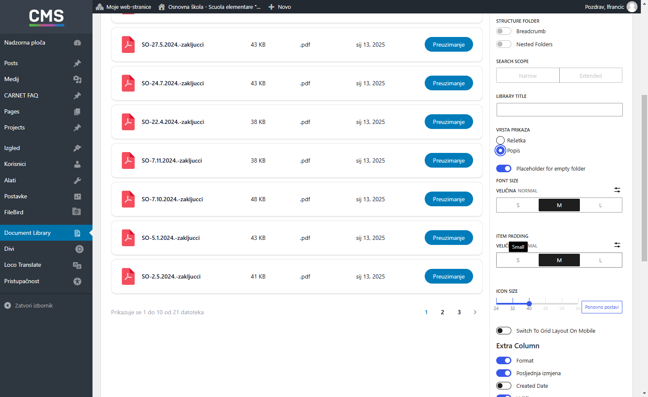Image resolution: width=648 pixels, height=397 pixels.
Task: Click the Divi circle D icon
Action: (x=79, y=249)
